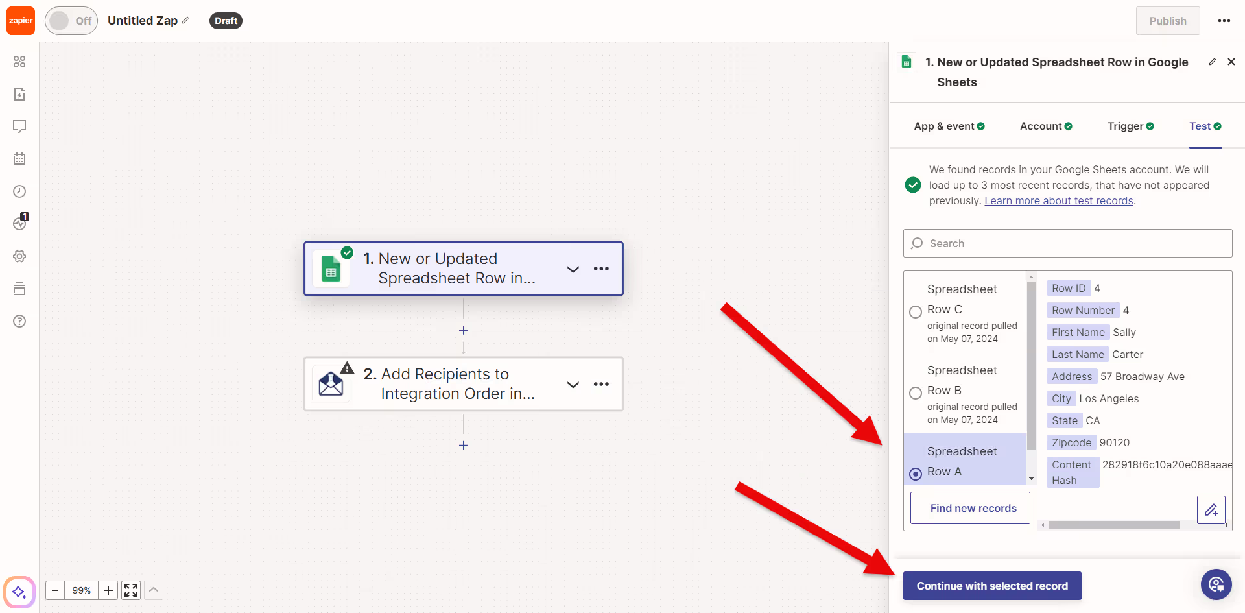Click the Draft status badge
Image resolution: width=1245 pixels, height=613 pixels.
[x=226, y=21]
